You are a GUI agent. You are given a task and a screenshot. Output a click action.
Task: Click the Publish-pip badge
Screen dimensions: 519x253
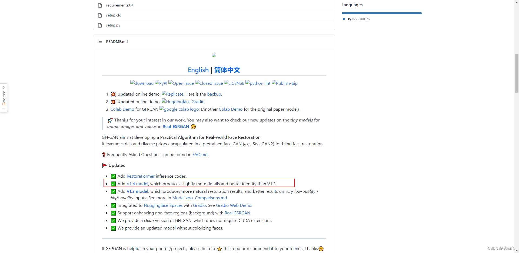click(284, 83)
